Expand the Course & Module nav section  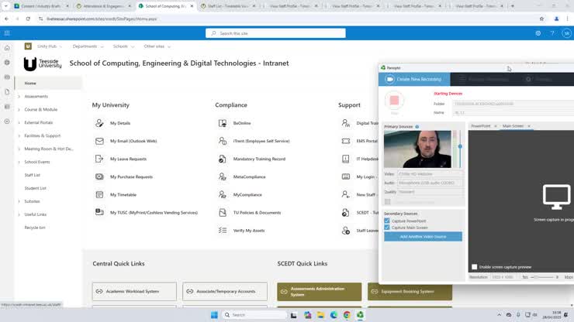(x=19, y=110)
